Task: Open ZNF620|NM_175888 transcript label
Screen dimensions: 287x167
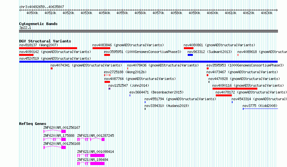Action: pyautogui.click(x=59, y=136)
